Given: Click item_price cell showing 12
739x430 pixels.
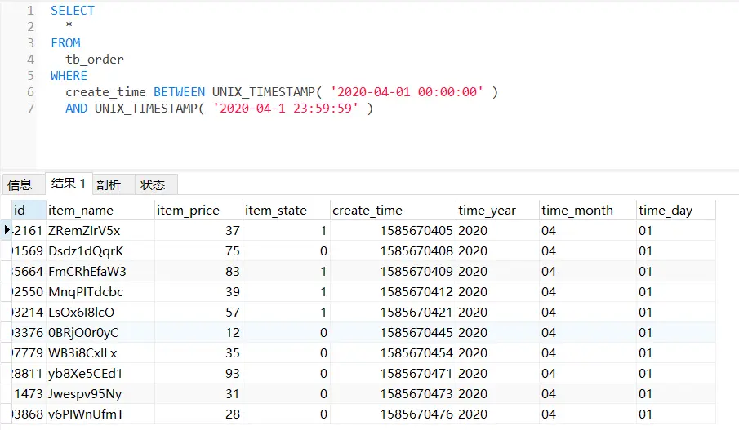Looking at the screenshot, I should [199, 333].
